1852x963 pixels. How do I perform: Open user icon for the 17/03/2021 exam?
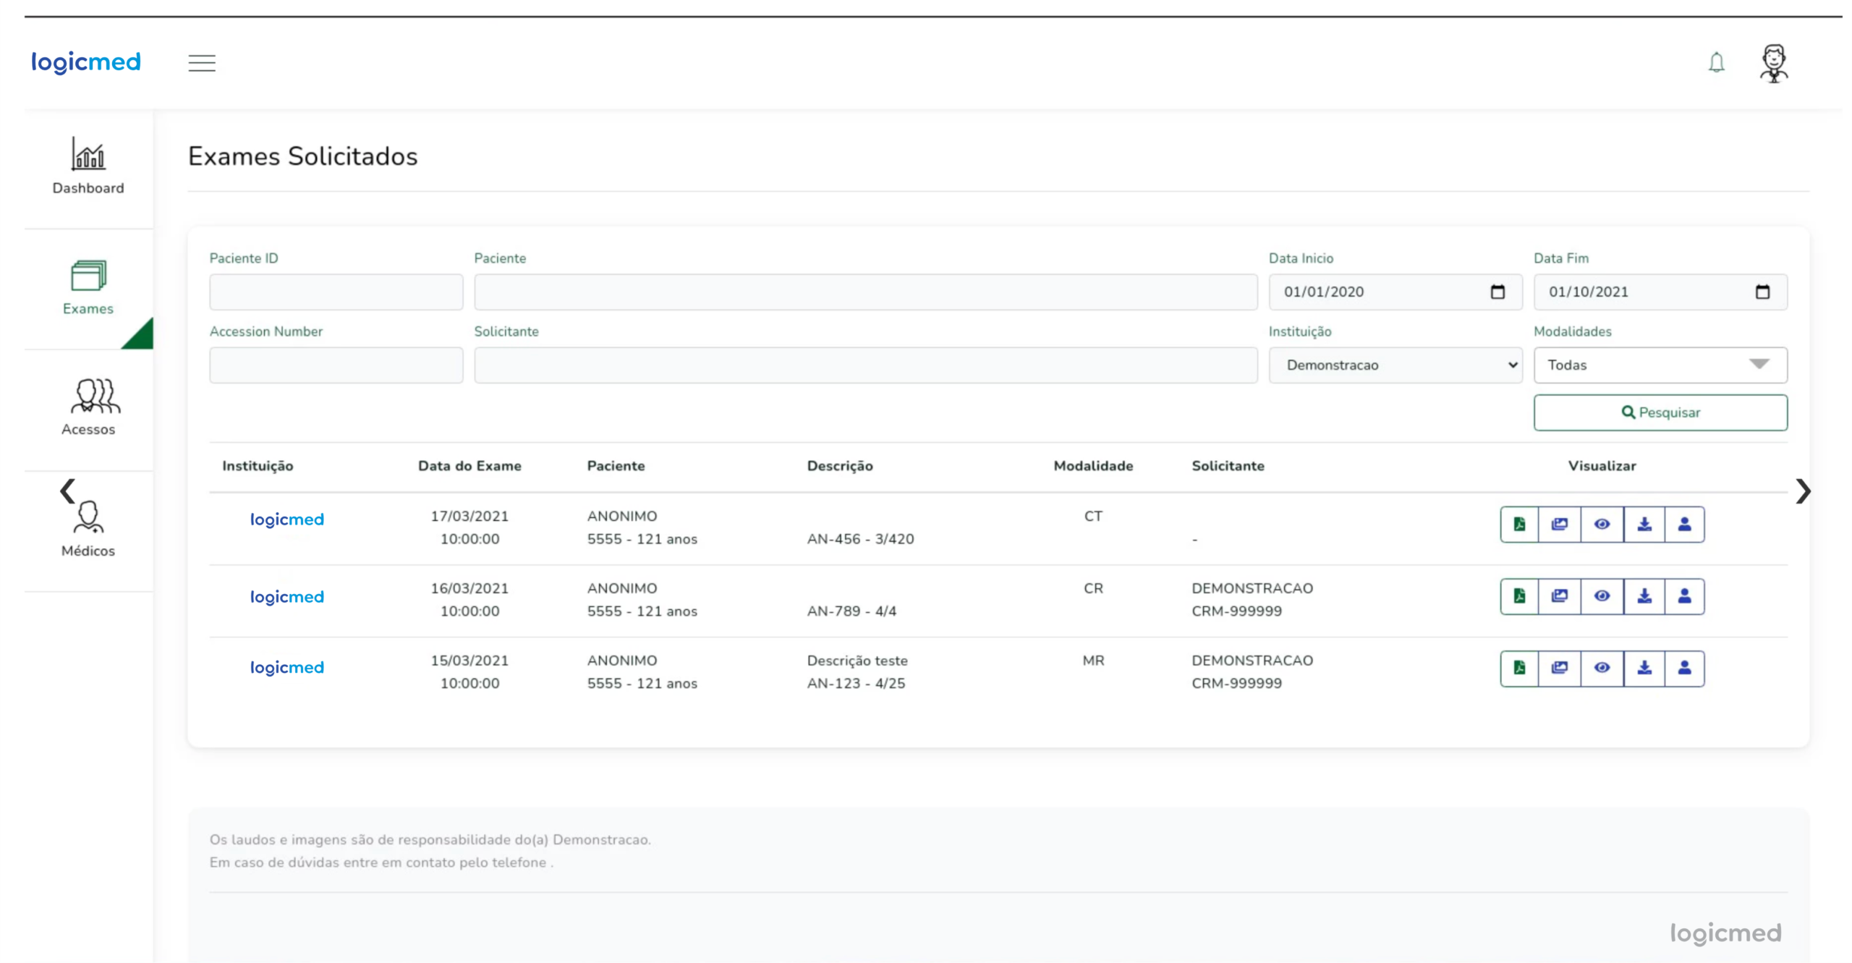(1683, 525)
